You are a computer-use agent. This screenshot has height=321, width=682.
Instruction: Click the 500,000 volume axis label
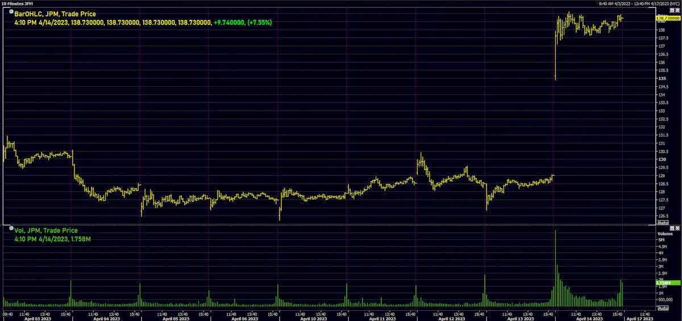coord(665,299)
